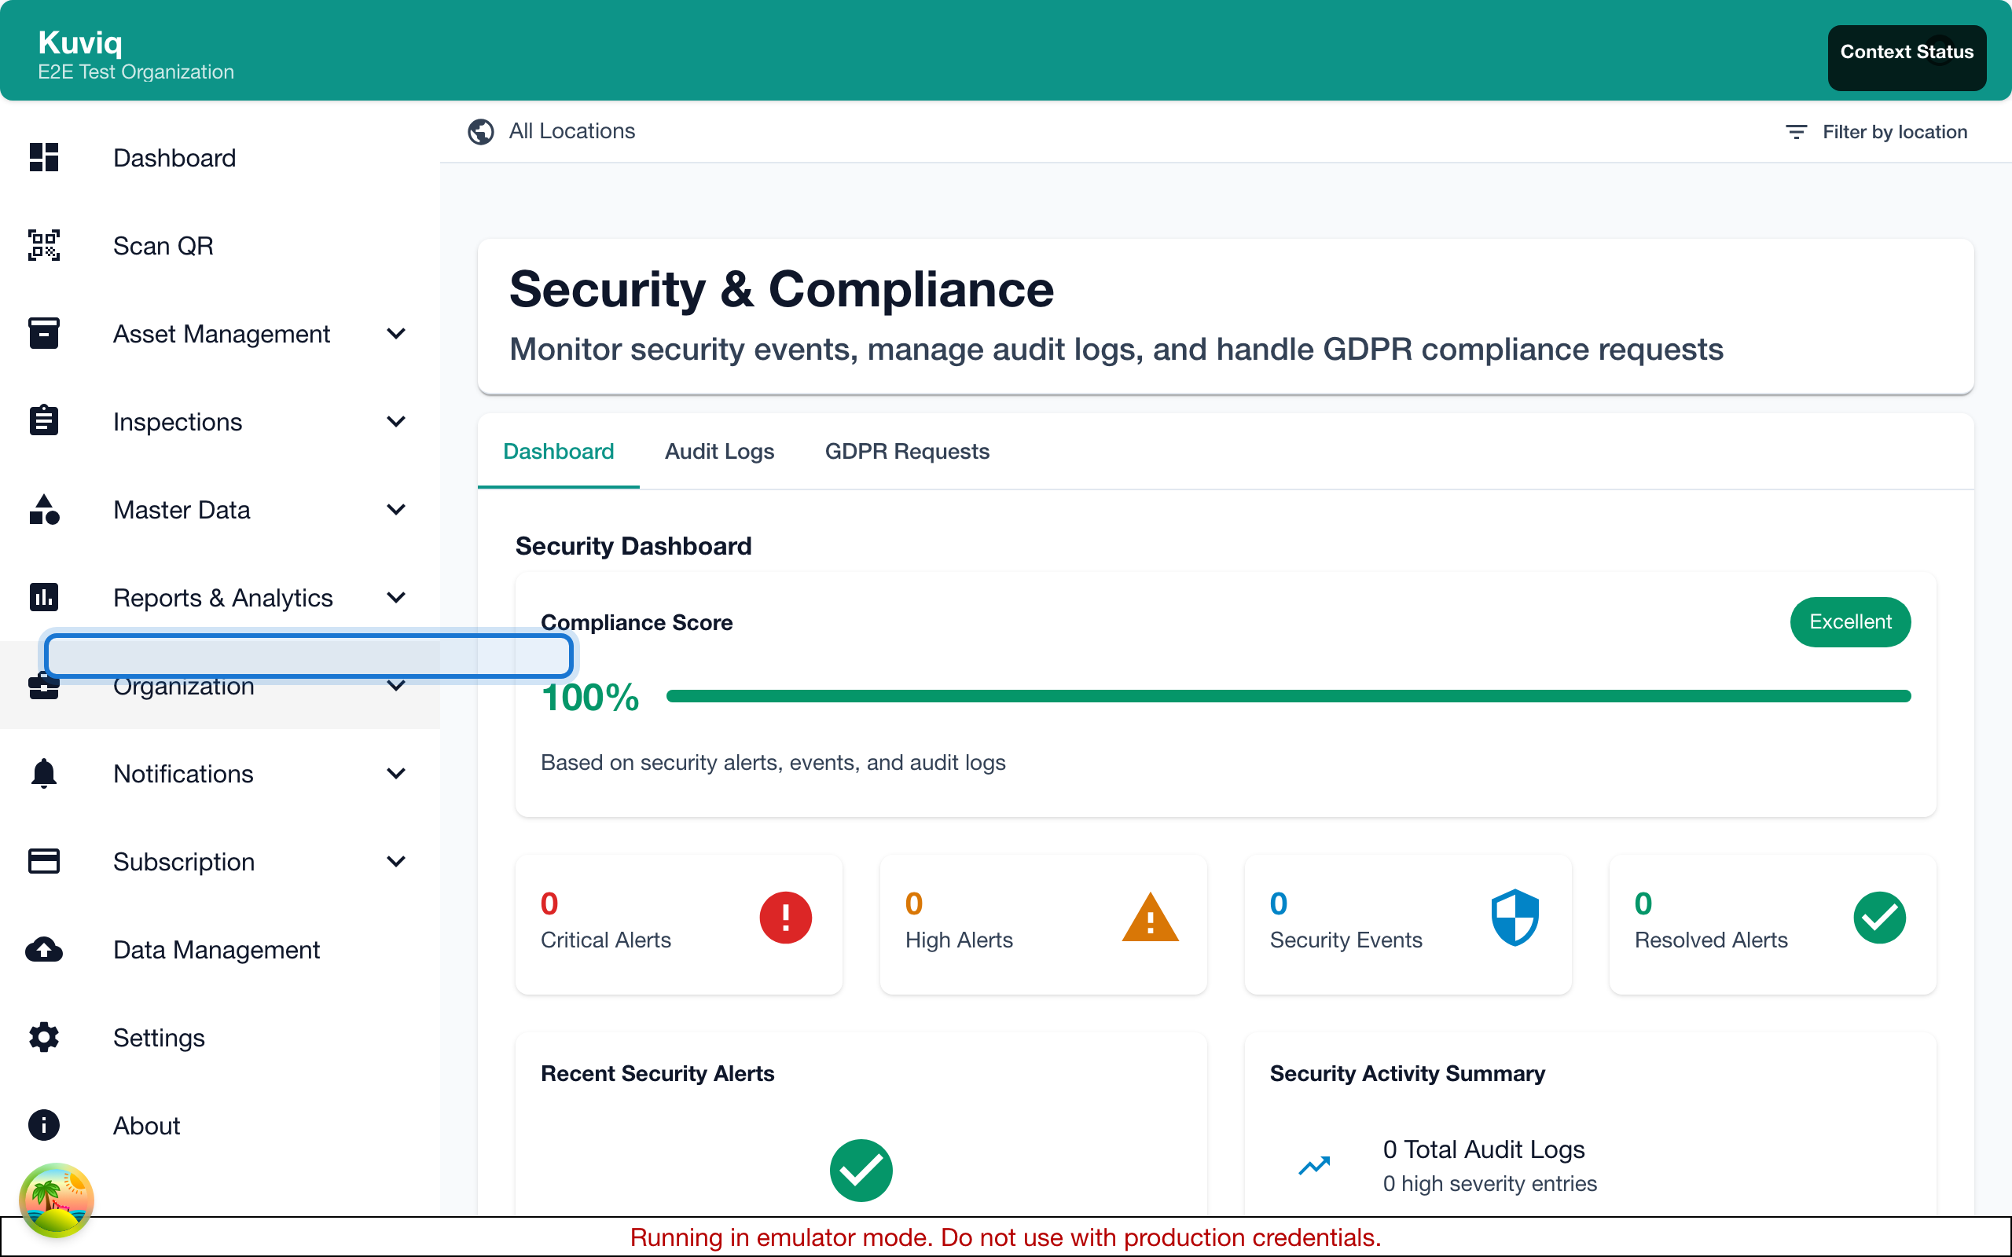
Task: Click the blue Security Events shield icon
Action: (1515, 918)
